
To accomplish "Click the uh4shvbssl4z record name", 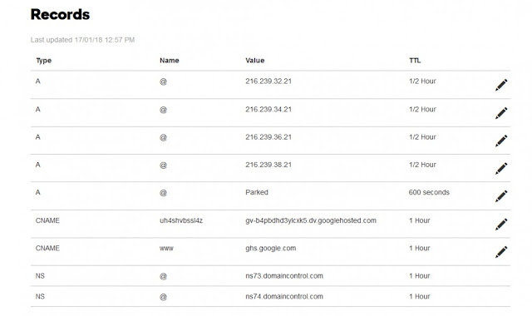I will (181, 220).
